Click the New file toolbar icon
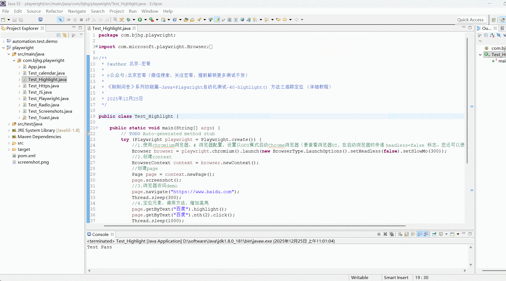The image size is (506, 281). click(3, 20)
